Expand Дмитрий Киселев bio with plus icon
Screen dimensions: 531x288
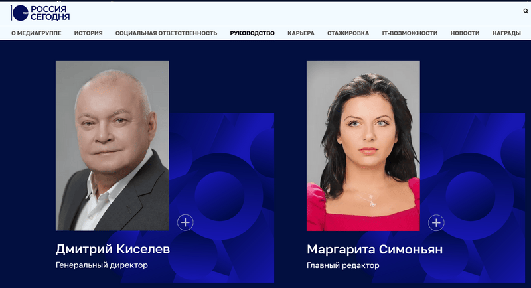pos(185,222)
